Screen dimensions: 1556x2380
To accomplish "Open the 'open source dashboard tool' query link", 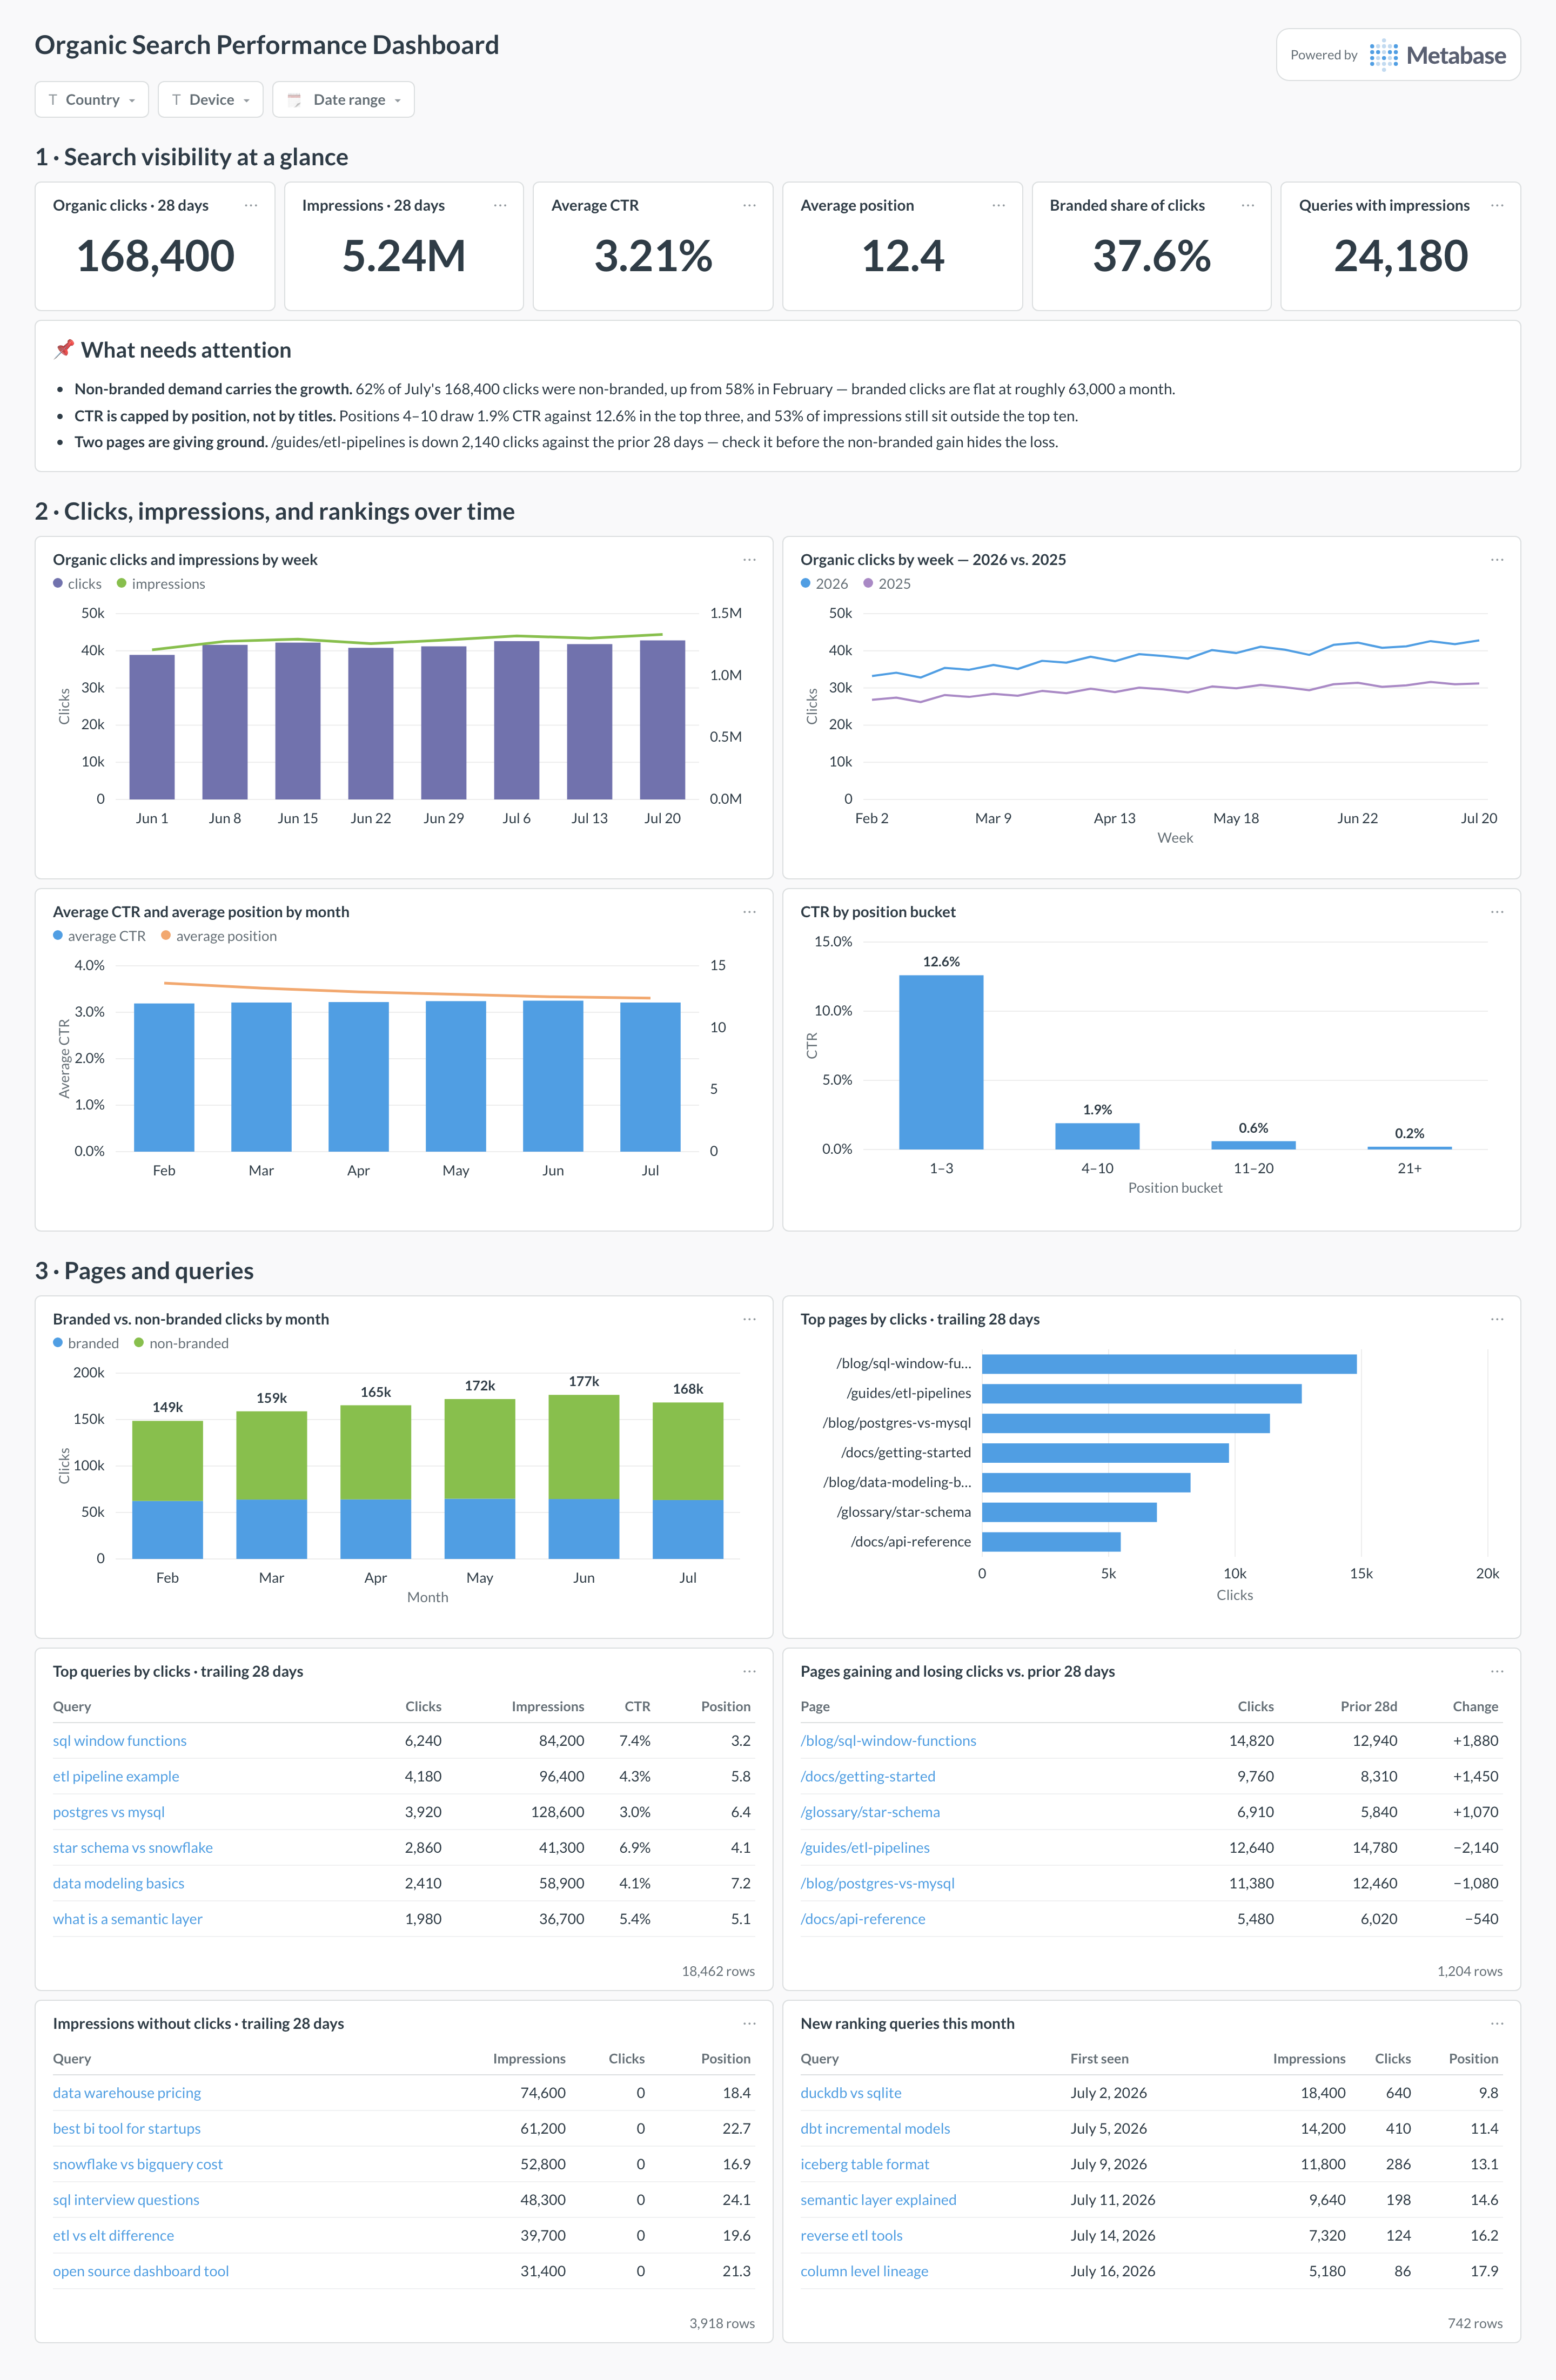I will click(141, 2271).
